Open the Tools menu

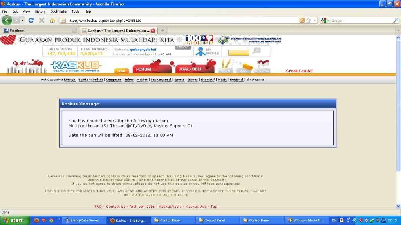click(x=76, y=11)
